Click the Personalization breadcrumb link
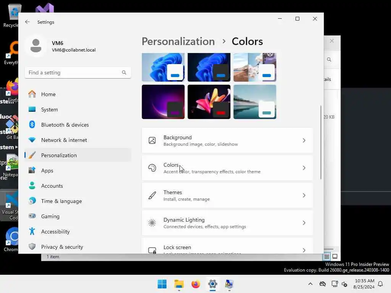 (178, 41)
